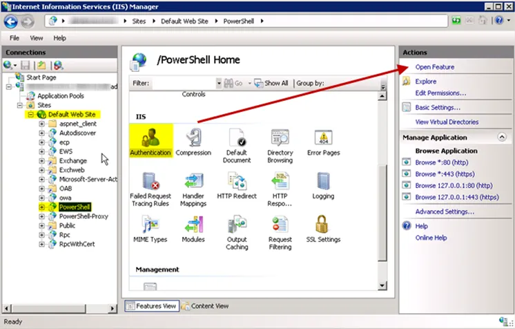Expand the Autodiscover tree node

pyautogui.click(x=41, y=133)
